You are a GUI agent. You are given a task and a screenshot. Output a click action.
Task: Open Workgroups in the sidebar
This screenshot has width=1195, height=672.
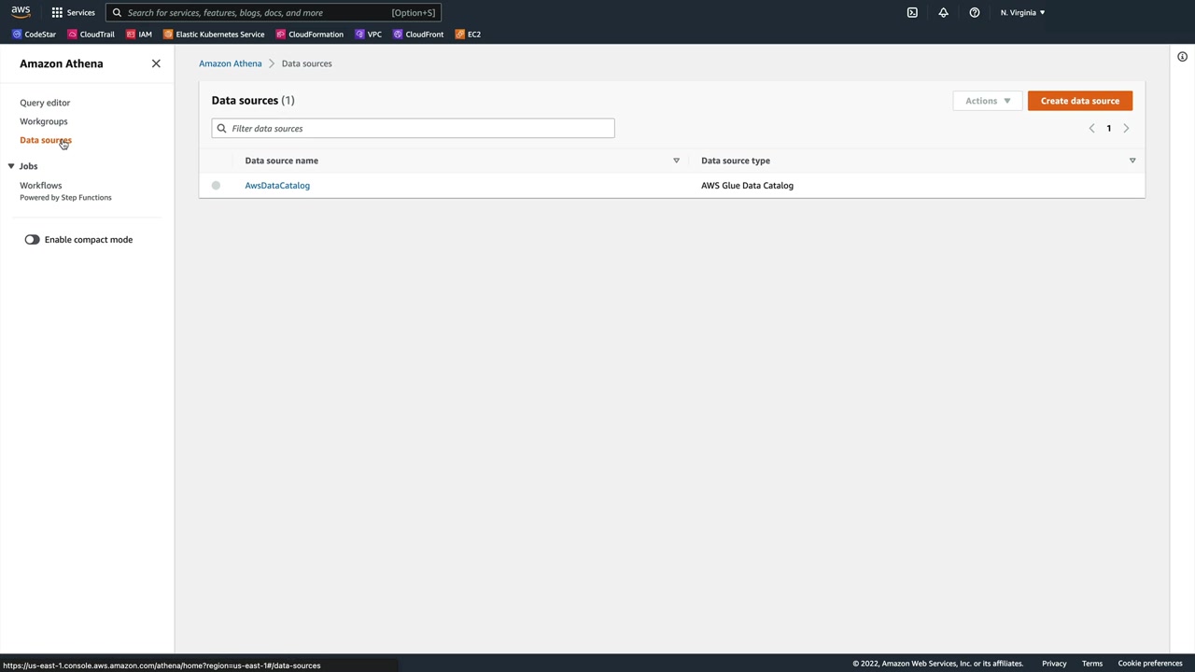coord(44,121)
